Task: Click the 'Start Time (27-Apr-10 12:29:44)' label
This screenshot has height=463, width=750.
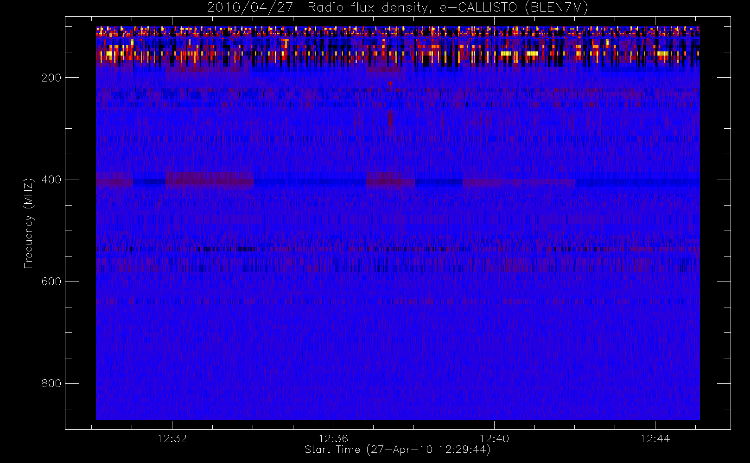Action: coord(397,450)
